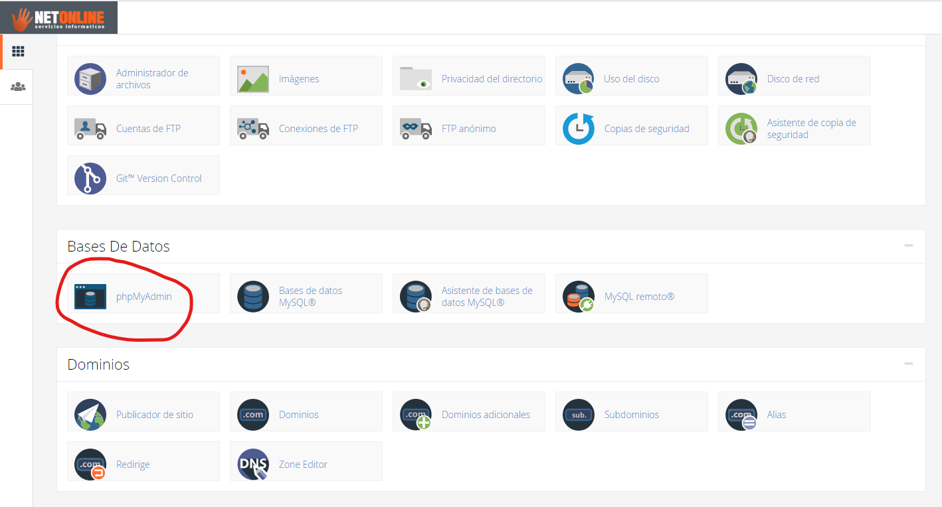The width and height of the screenshot is (942, 507).
Task: Open the Git Version Control icon
Action: click(90, 179)
